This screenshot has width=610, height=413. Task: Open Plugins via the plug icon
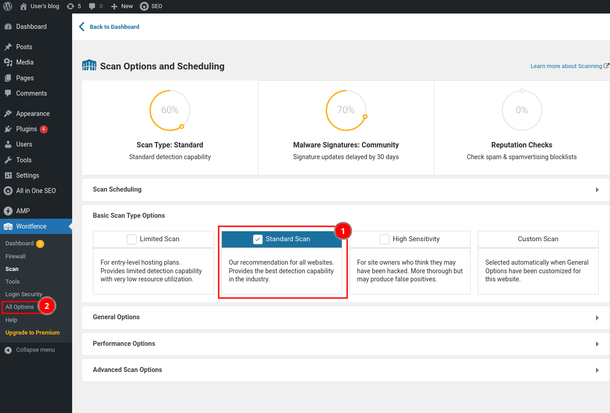[x=8, y=129]
